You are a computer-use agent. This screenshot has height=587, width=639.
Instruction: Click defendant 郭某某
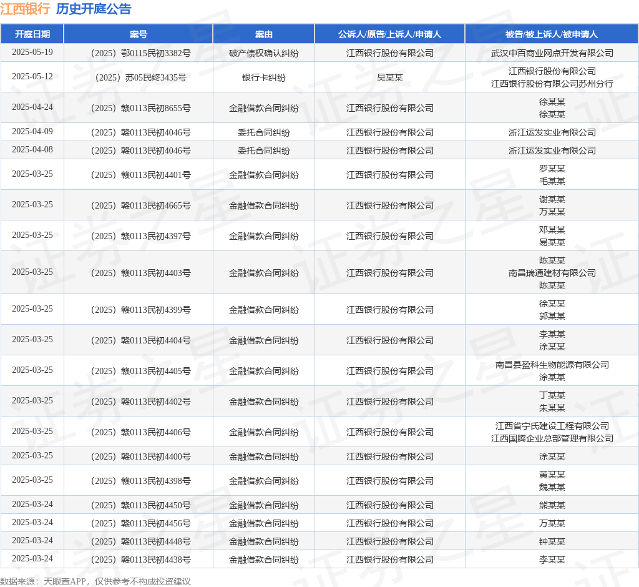tap(552, 316)
